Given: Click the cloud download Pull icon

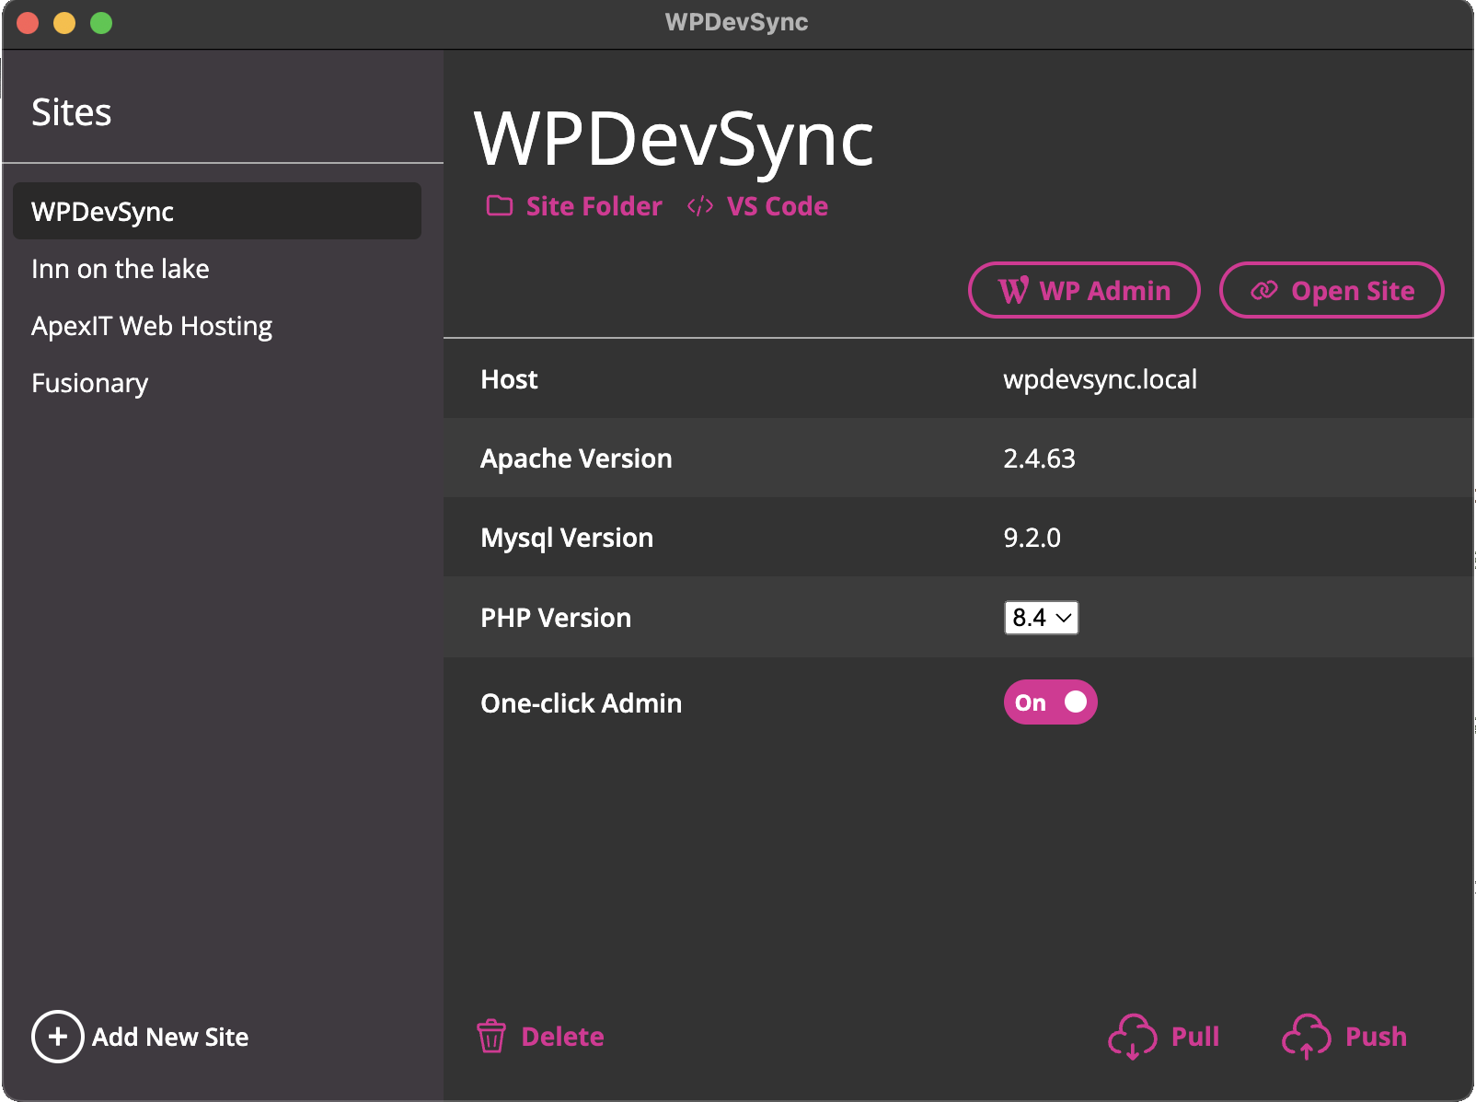Looking at the screenshot, I should coord(1133,1037).
